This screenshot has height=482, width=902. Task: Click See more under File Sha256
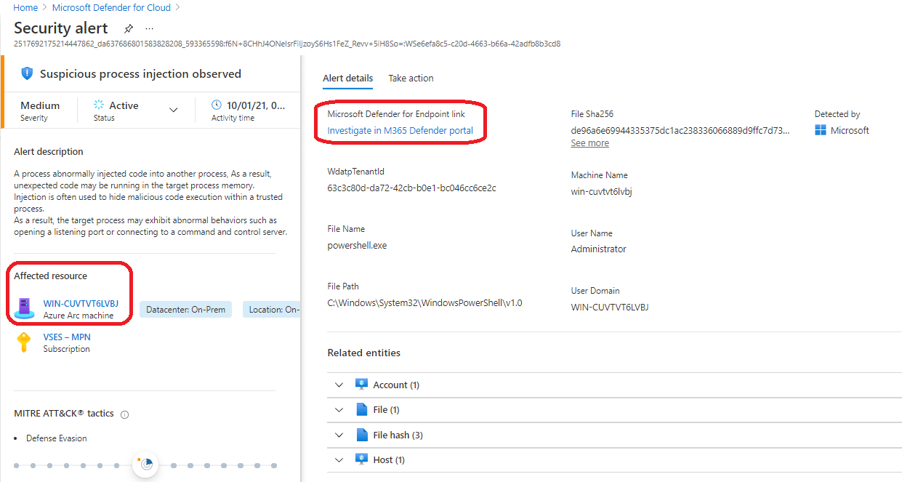[589, 143]
